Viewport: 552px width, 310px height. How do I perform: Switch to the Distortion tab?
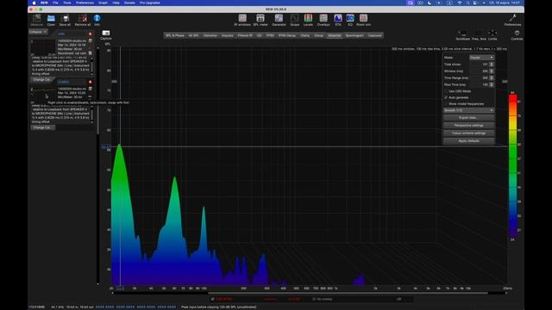tap(210, 35)
